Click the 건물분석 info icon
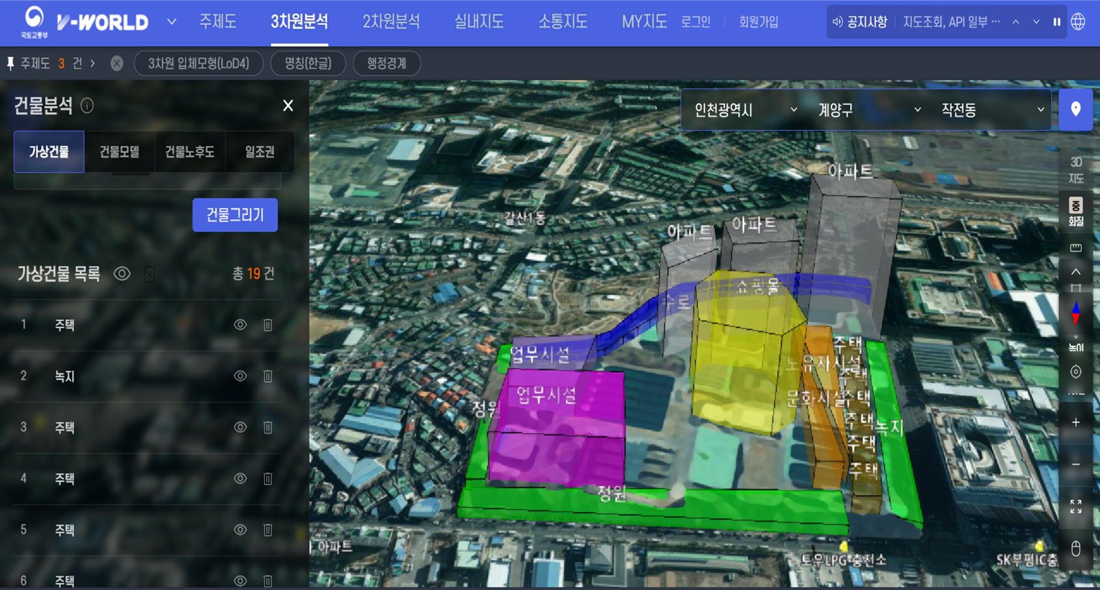The image size is (1100, 590). coord(87,106)
